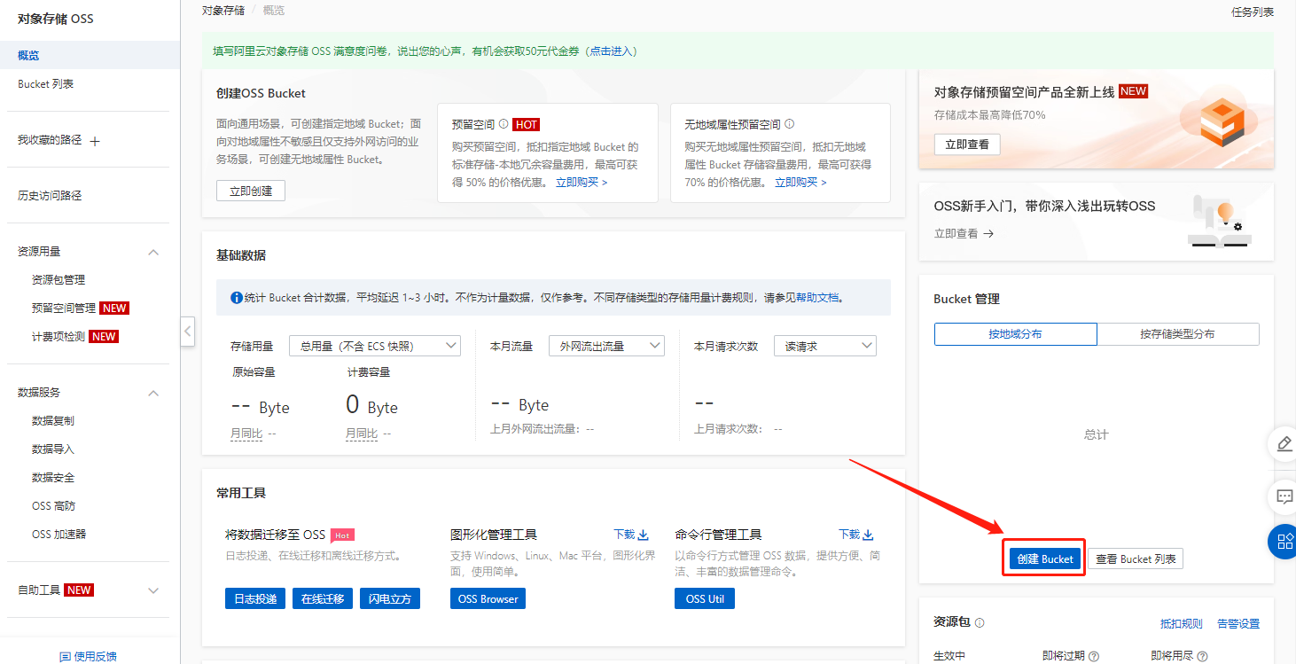1296x664 pixels.
Task: Click the 查看 Bucket 列表 button
Action: pyautogui.click(x=1136, y=559)
